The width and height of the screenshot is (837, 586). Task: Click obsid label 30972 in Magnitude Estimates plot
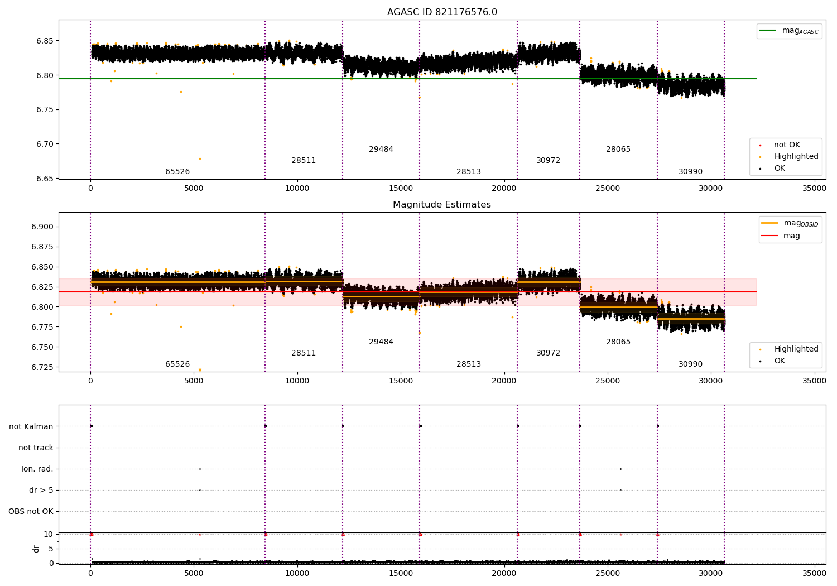(x=548, y=353)
